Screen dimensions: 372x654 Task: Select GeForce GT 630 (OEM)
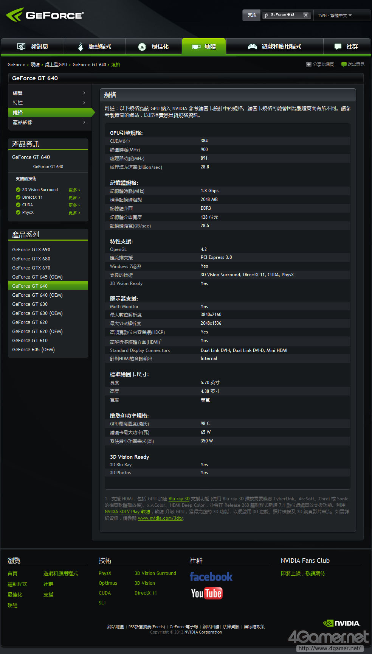37,313
